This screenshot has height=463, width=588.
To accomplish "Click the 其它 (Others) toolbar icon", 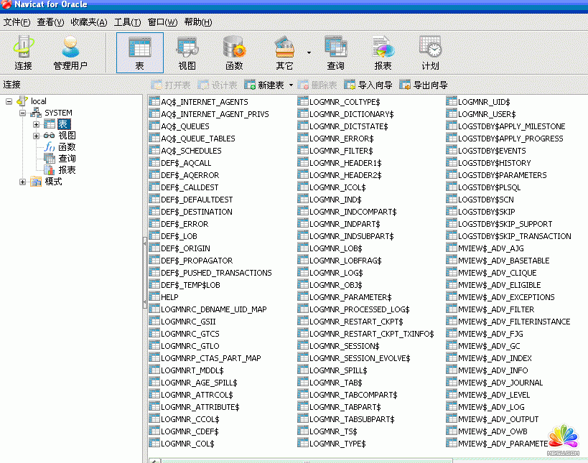I will 284,52.
